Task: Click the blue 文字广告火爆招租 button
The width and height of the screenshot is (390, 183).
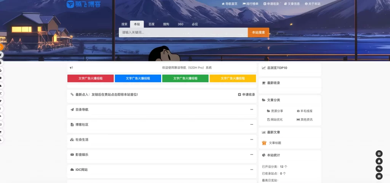Action: coord(138,78)
